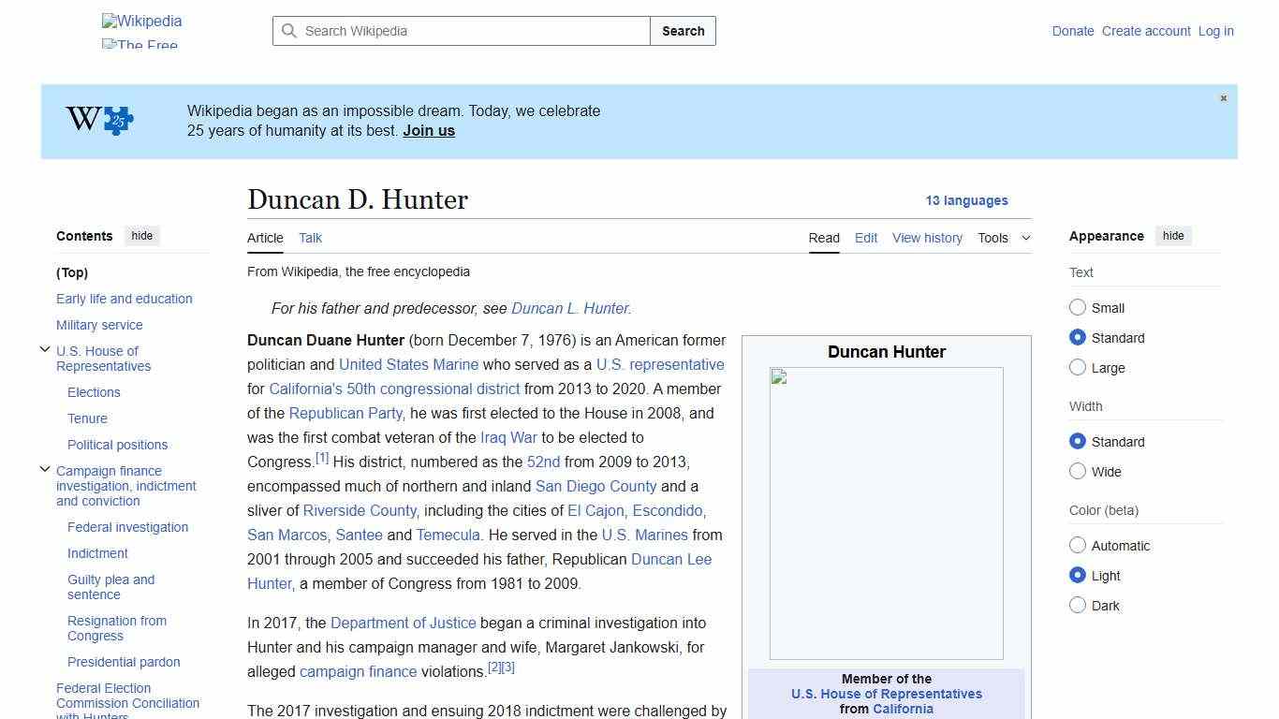Follow the Join us banner link
1279x719 pixels.
(x=428, y=130)
